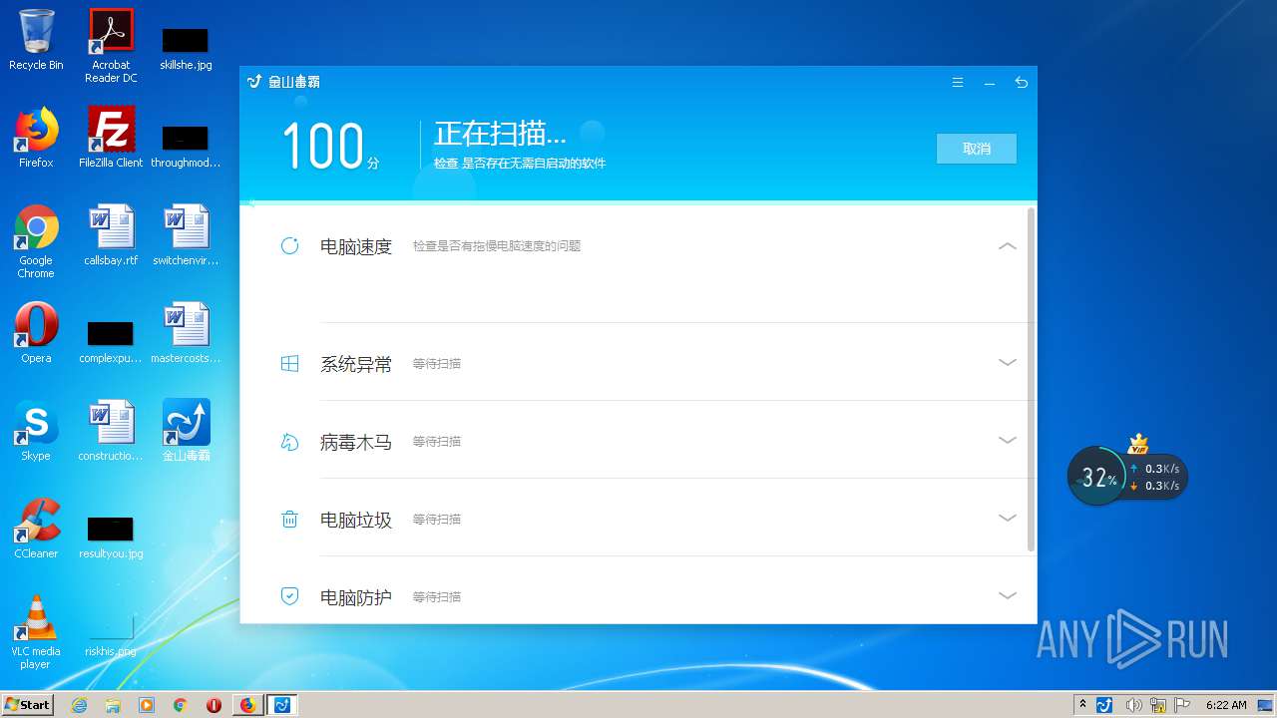Screen dimensions: 1277x718
Task: Open the Opera desktop shortcut
Action: coord(36,332)
